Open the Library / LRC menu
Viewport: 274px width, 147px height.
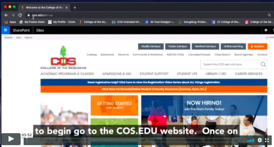(x=216, y=74)
